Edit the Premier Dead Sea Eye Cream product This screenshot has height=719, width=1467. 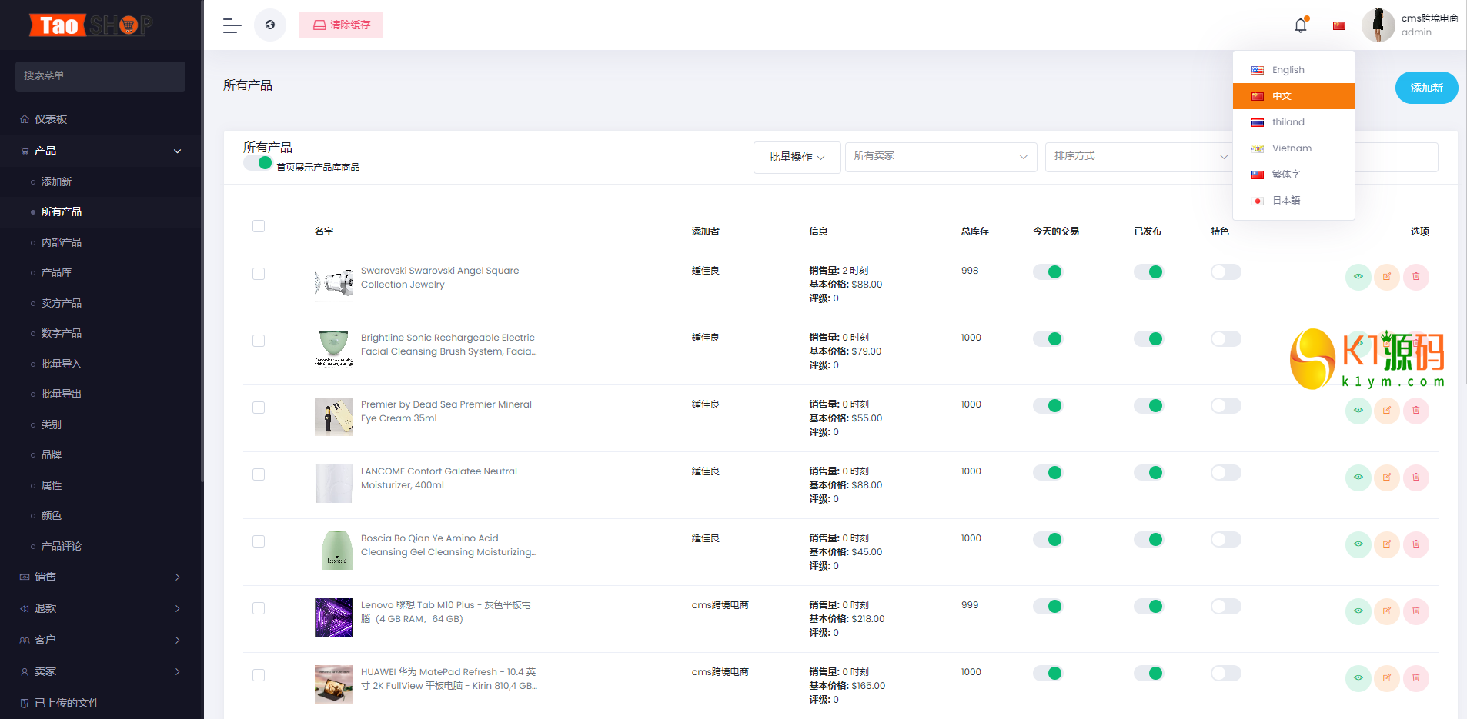1386,411
